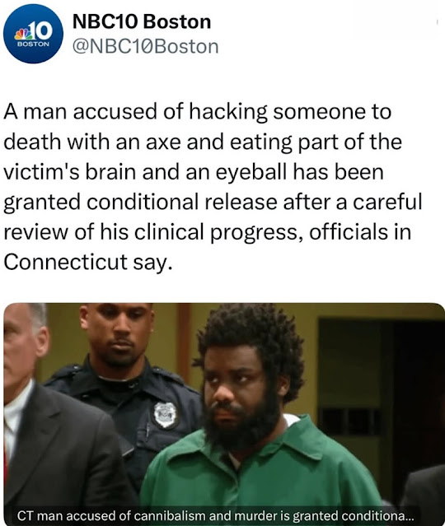Click the large "10" in the station logo
This screenshot has height=526, width=445.
[x=40, y=30]
